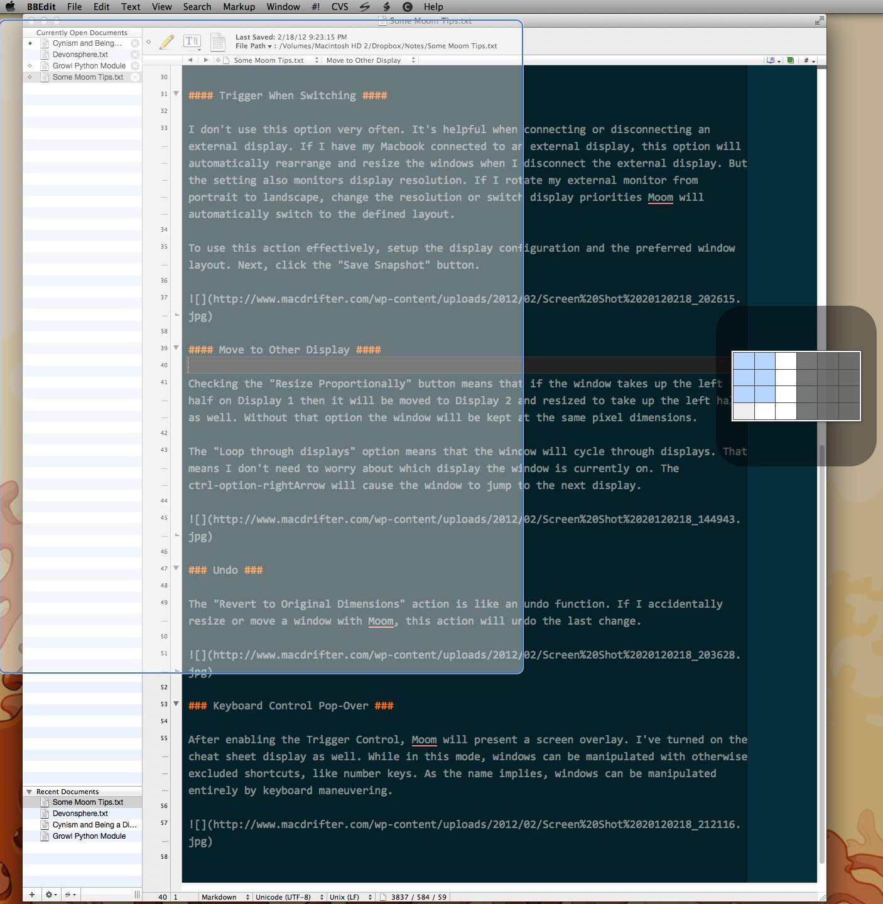
Task: Open the # markers popup in navigation bar
Action: coord(810,60)
